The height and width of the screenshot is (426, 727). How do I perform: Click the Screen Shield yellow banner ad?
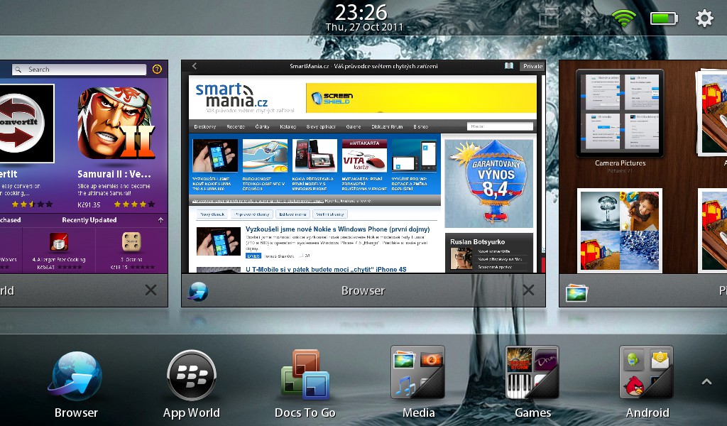421,97
